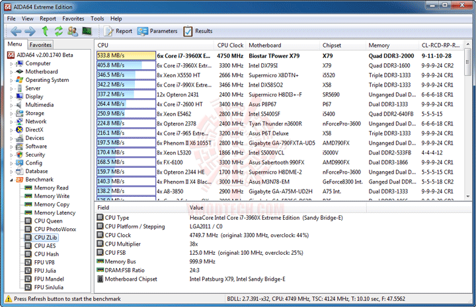Open the users icon in toolbar

[73, 31]
